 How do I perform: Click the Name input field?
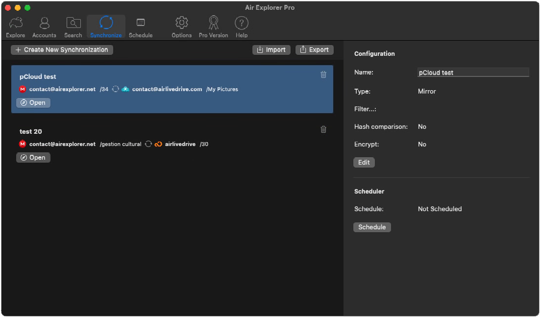click(x=473, y=72)
